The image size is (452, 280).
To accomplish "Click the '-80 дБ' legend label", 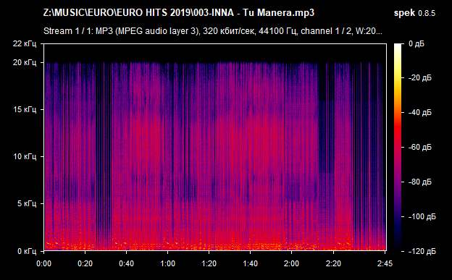I will click(420, 182).
